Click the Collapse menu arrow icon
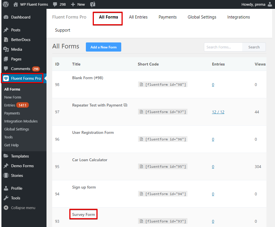 click(6, 208)
